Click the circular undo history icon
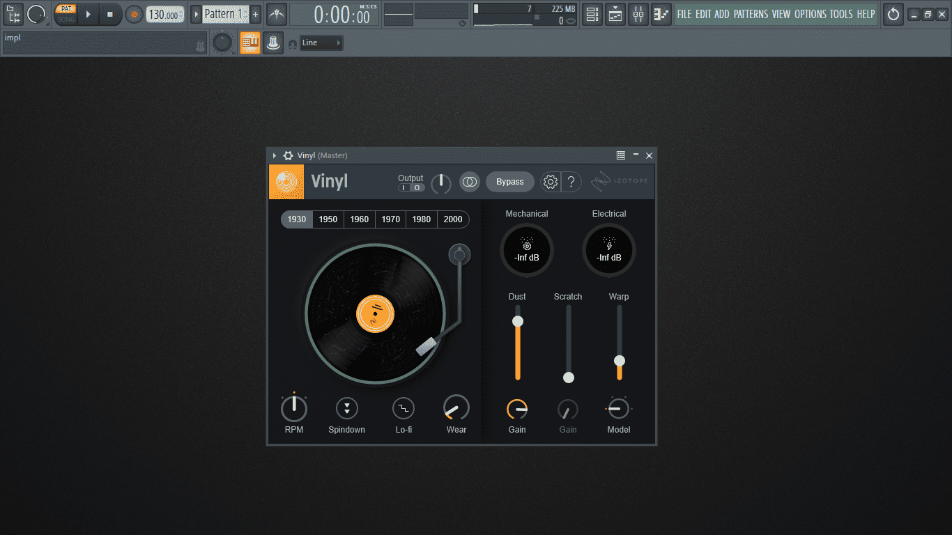 893,14
